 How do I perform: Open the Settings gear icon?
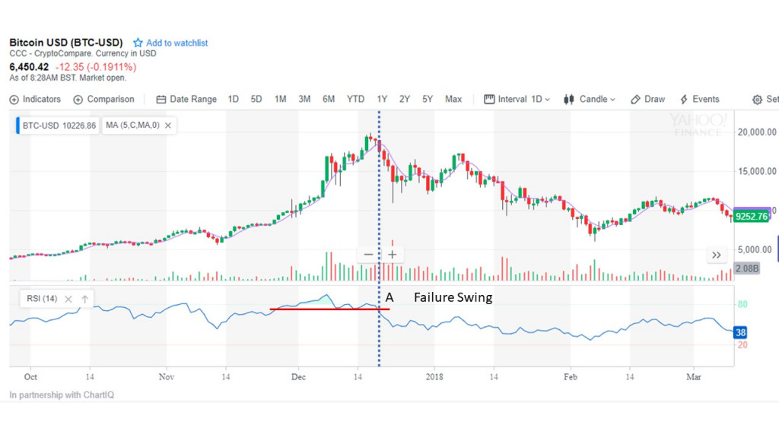point(757,100)
